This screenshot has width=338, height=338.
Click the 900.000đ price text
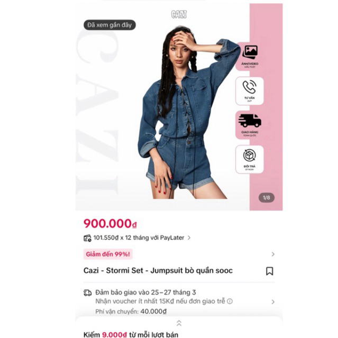tap(110, 224)
